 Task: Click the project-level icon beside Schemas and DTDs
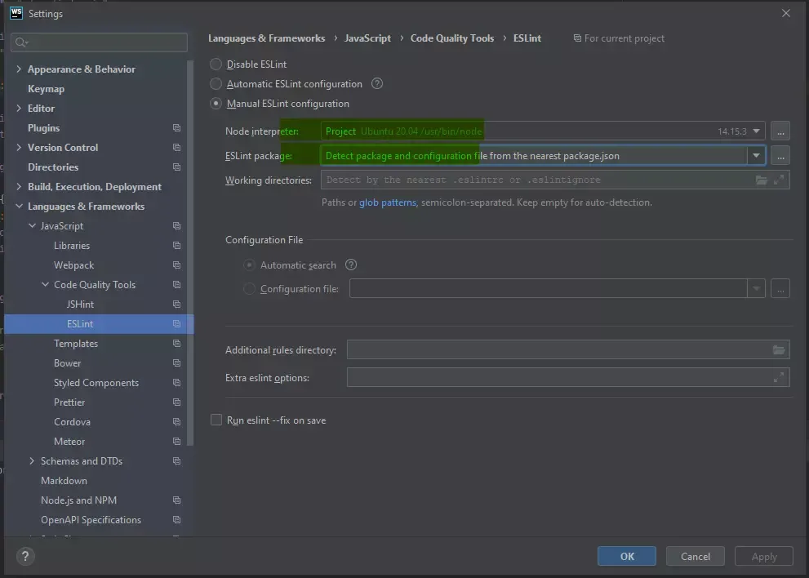tap(176, 461)
